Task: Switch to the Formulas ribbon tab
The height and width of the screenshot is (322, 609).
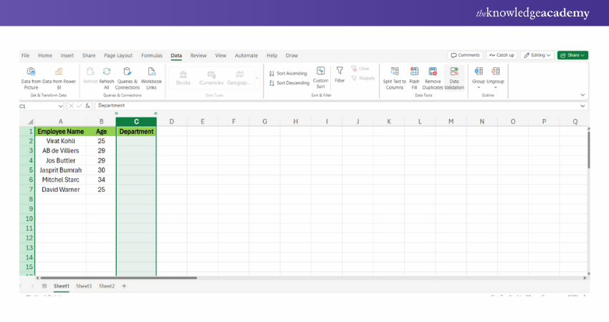Action: pos(152,55)
